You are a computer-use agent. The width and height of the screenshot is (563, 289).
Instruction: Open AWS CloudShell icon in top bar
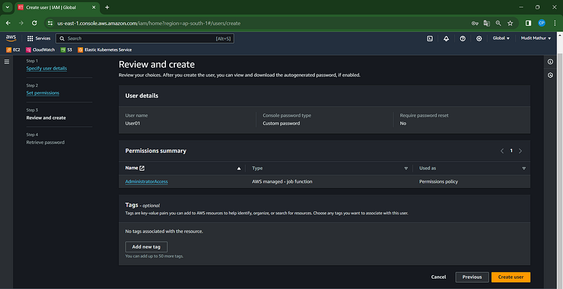[430, 39]
